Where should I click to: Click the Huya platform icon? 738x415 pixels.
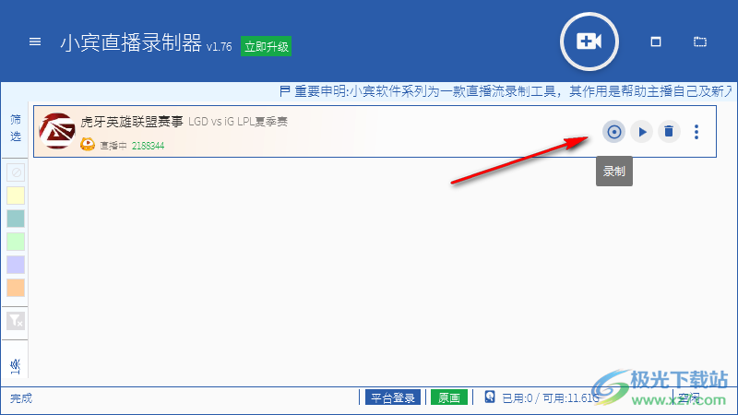tap(88, 144)
